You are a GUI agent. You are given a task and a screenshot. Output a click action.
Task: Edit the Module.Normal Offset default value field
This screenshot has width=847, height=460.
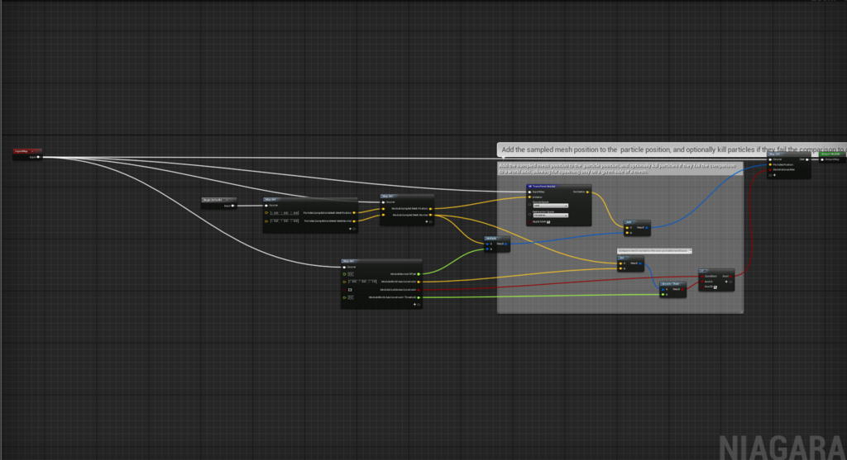point(351,274)
